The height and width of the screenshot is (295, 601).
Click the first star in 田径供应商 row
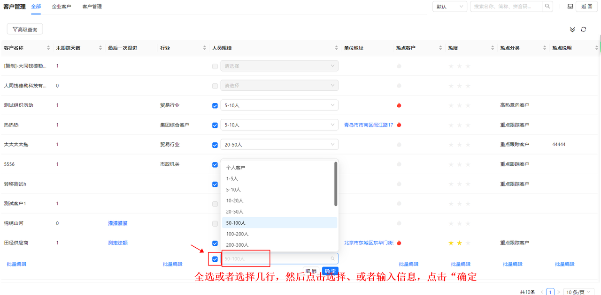(x=451, y=243)
